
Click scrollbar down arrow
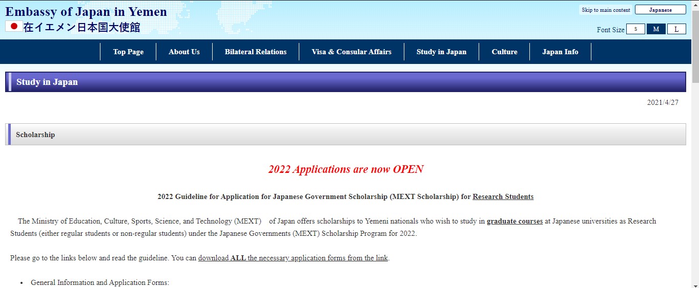tap(695, 284)
